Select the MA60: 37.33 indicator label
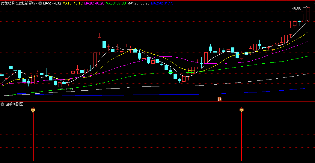 click(116, 3)
